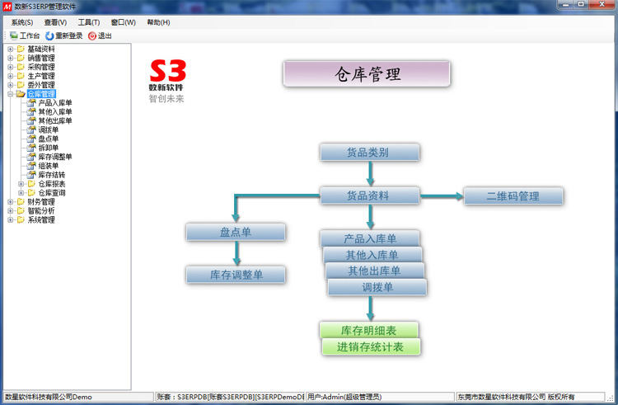Open the green 进销存统计表 report button
This screenshot has height=405, width=618.
coord(372,347)
